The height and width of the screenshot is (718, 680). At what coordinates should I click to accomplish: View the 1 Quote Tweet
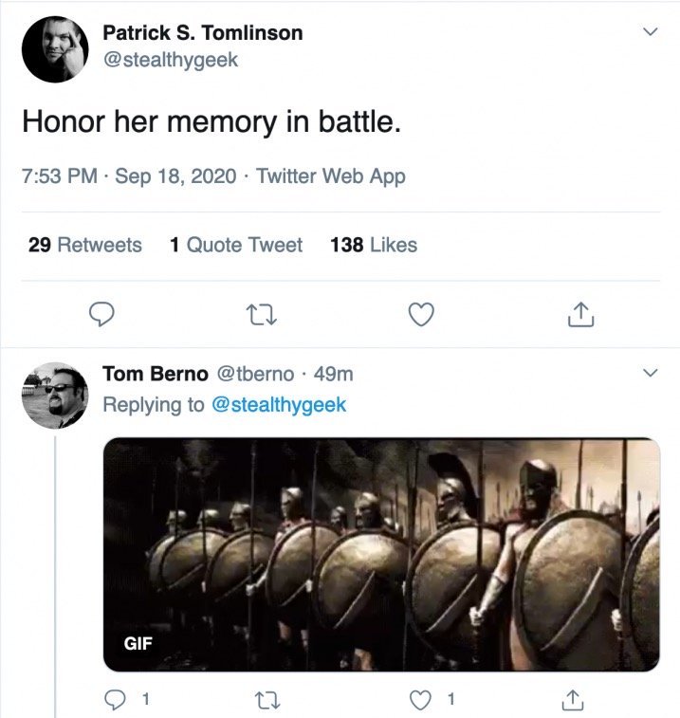236,245
